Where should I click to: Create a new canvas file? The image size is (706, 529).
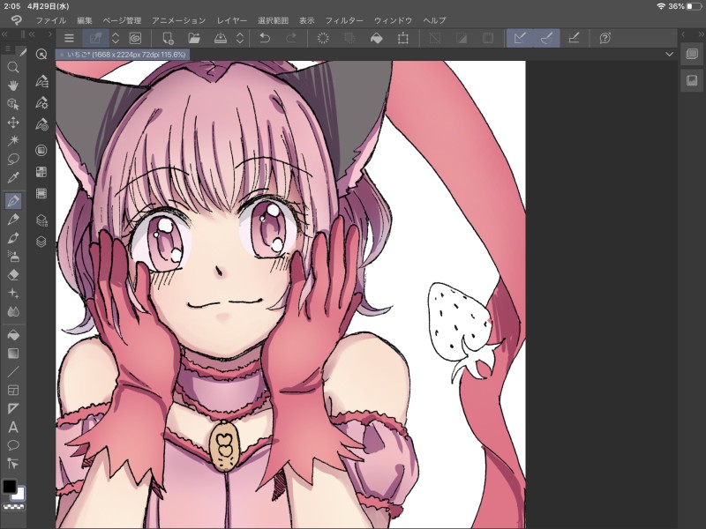pyautogui.click(x=168, y=38)
